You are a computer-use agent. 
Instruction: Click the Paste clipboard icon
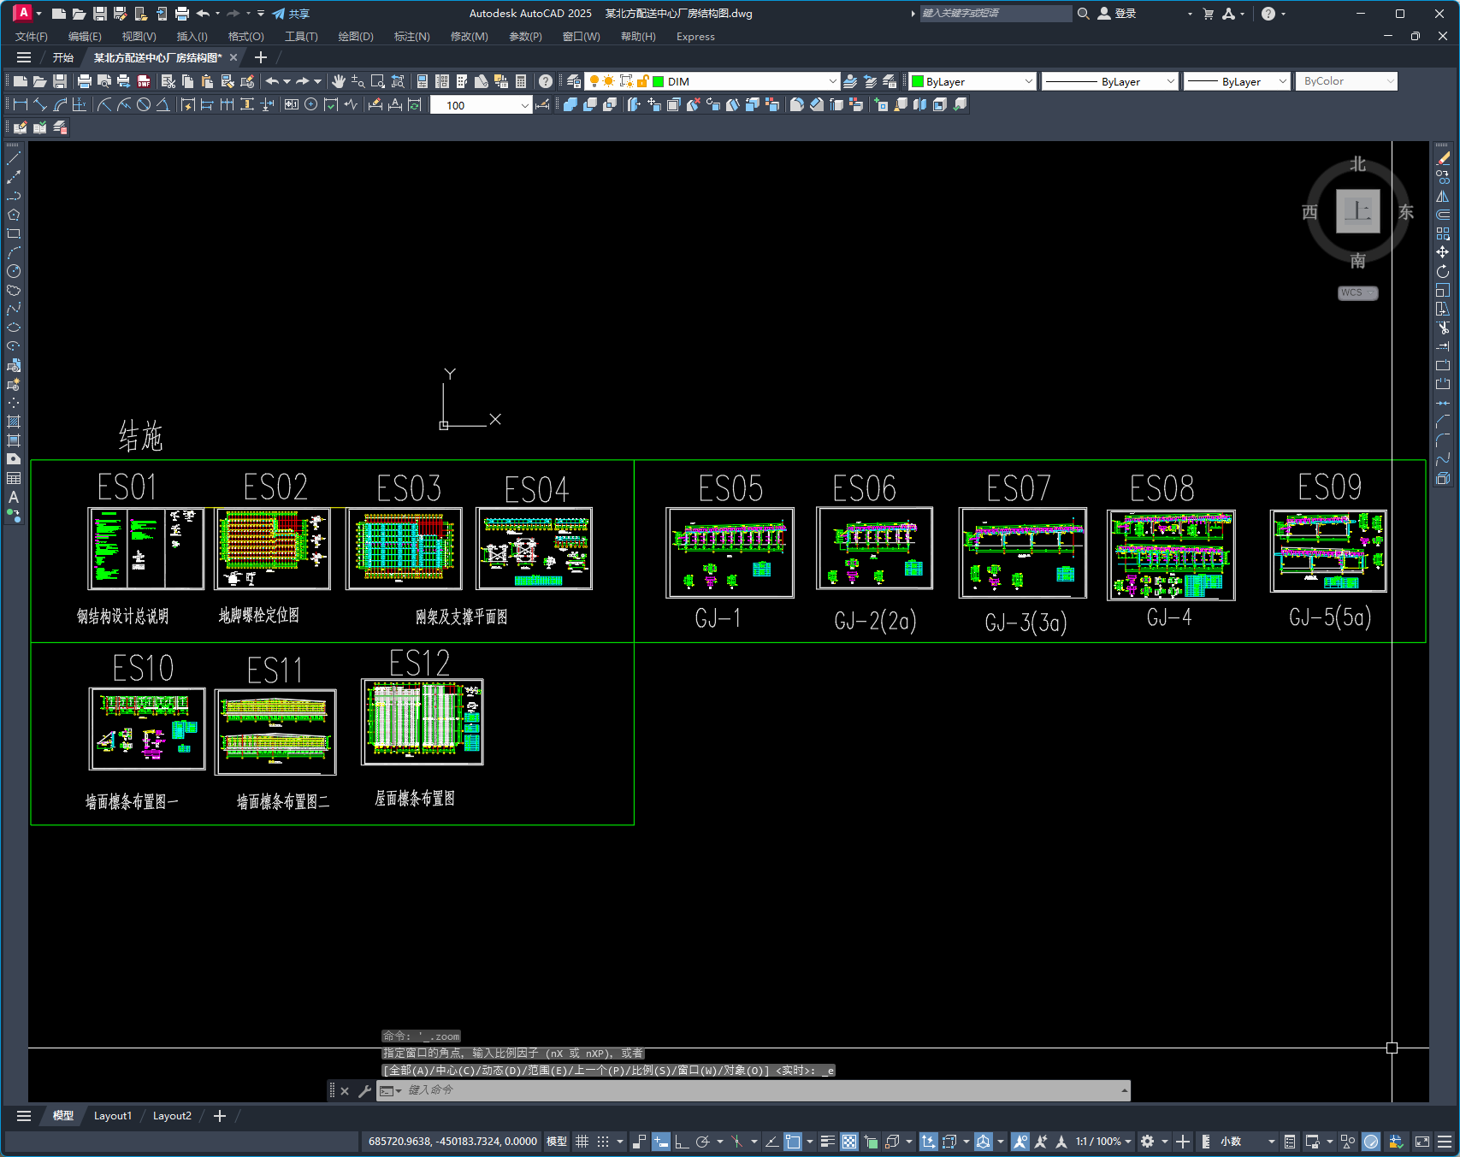207,81
